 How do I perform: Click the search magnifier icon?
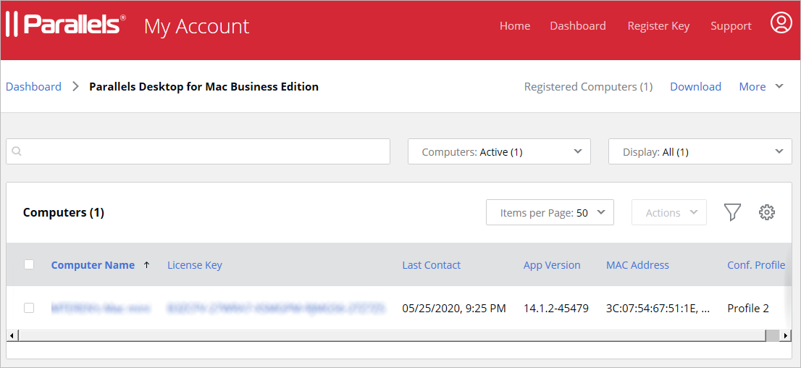(17, 152)
